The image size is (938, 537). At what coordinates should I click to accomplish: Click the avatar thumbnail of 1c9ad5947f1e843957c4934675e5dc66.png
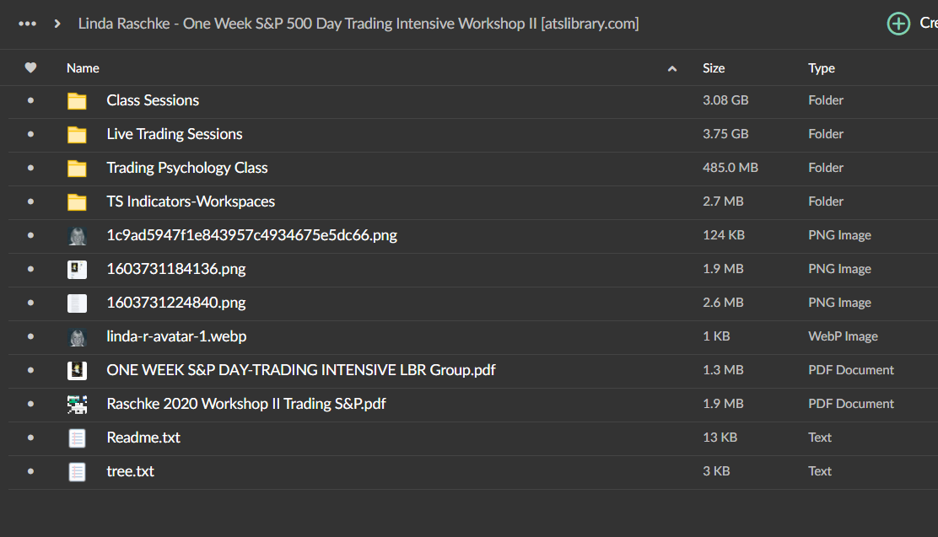(x=77, y=235)
